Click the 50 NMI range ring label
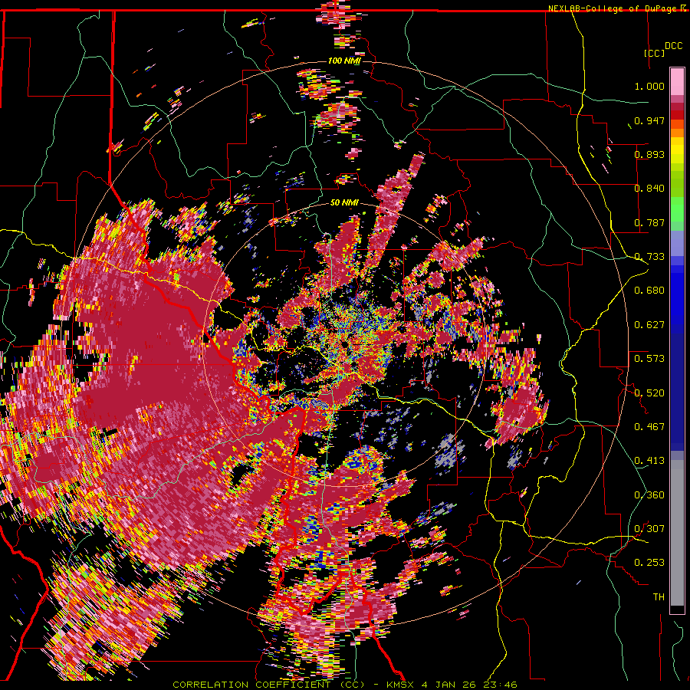This screenshot has width=690, height=690. tap(344, 203)
